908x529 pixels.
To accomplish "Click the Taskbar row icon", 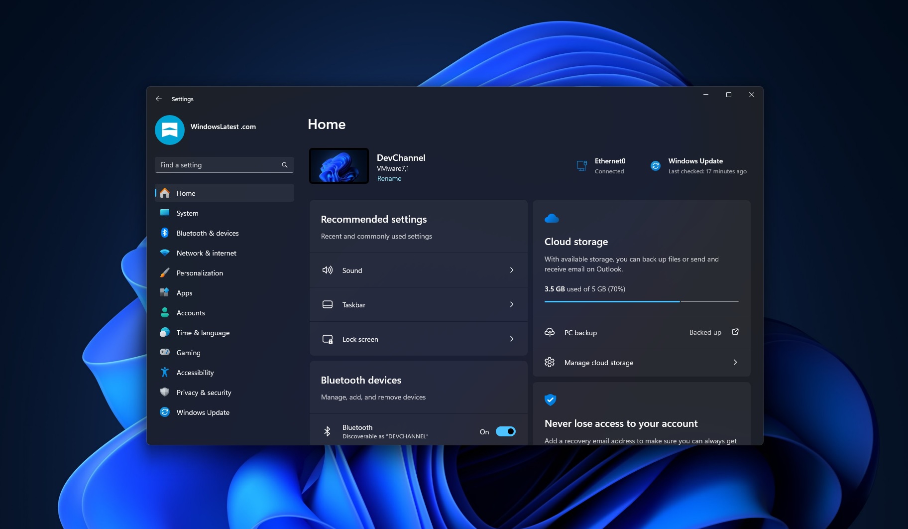I will 328,304.
